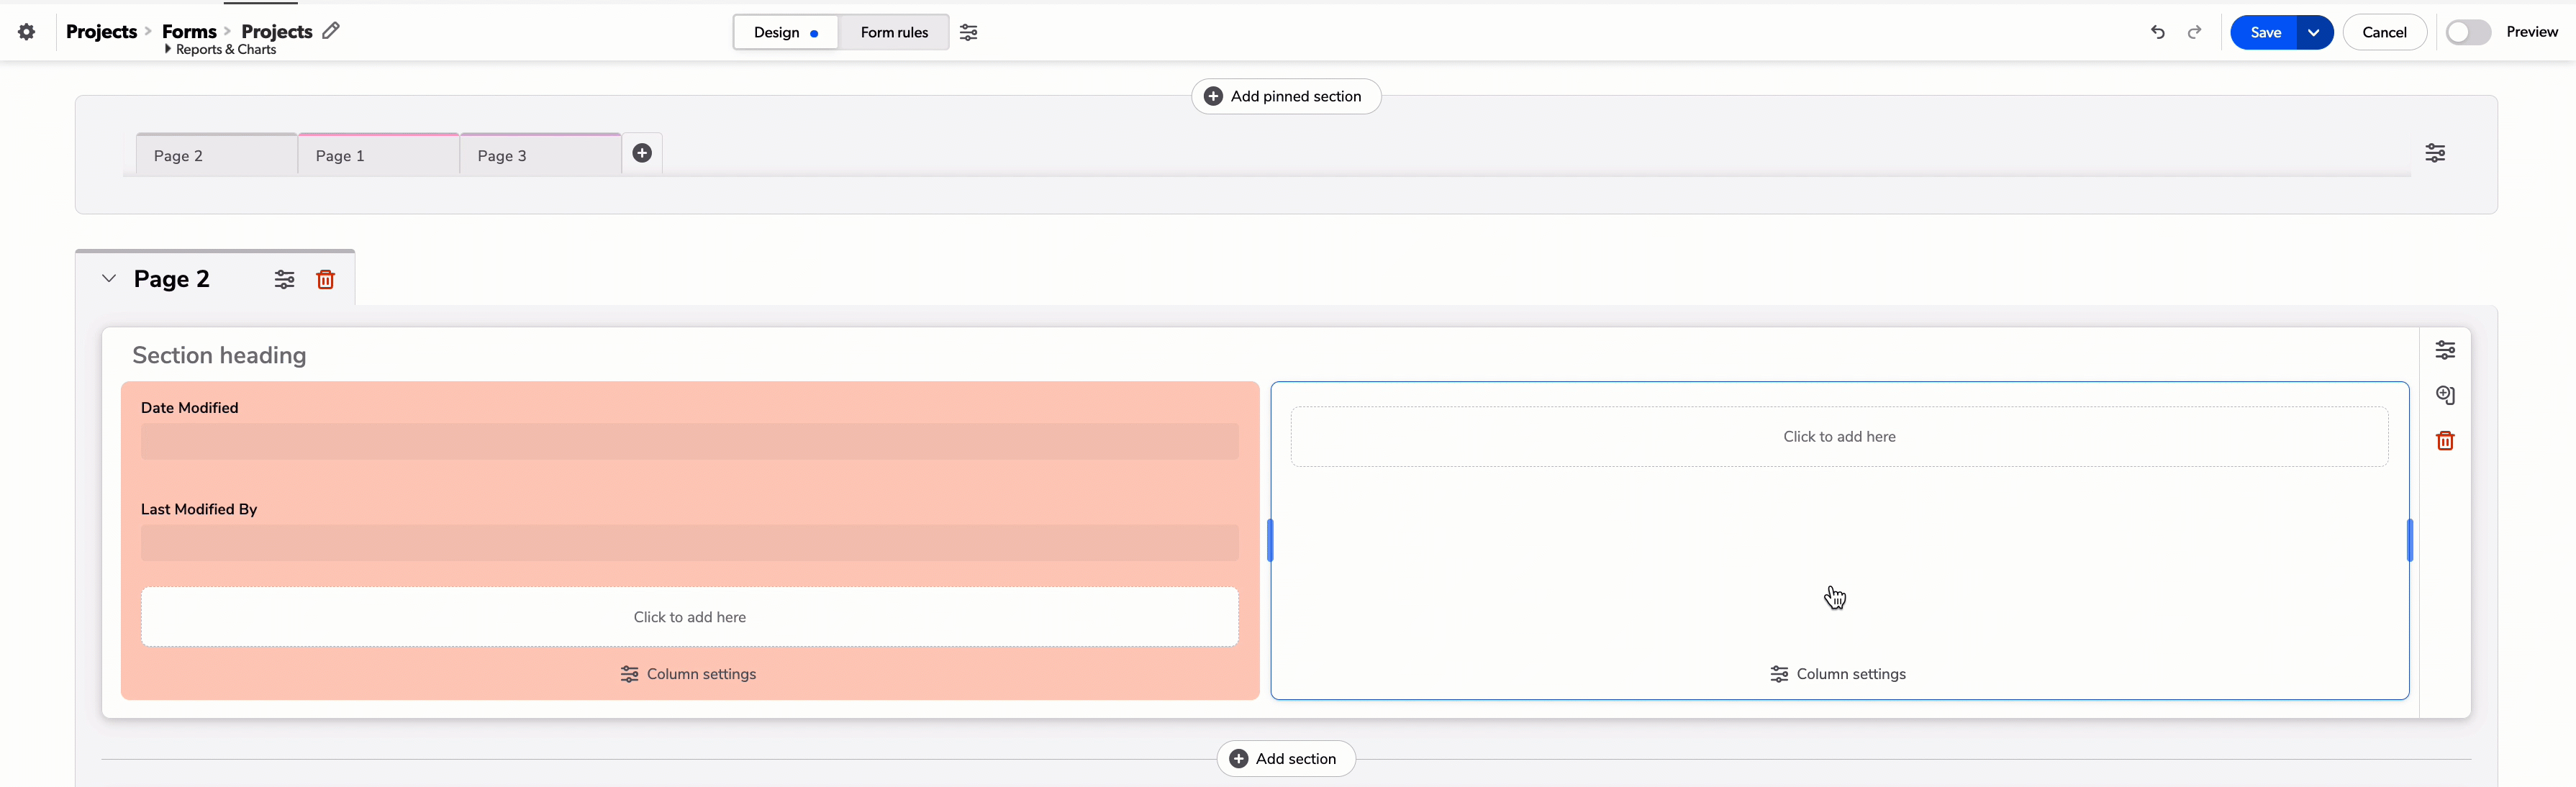Open tab bar settings sliders icon

point(2435,153)
